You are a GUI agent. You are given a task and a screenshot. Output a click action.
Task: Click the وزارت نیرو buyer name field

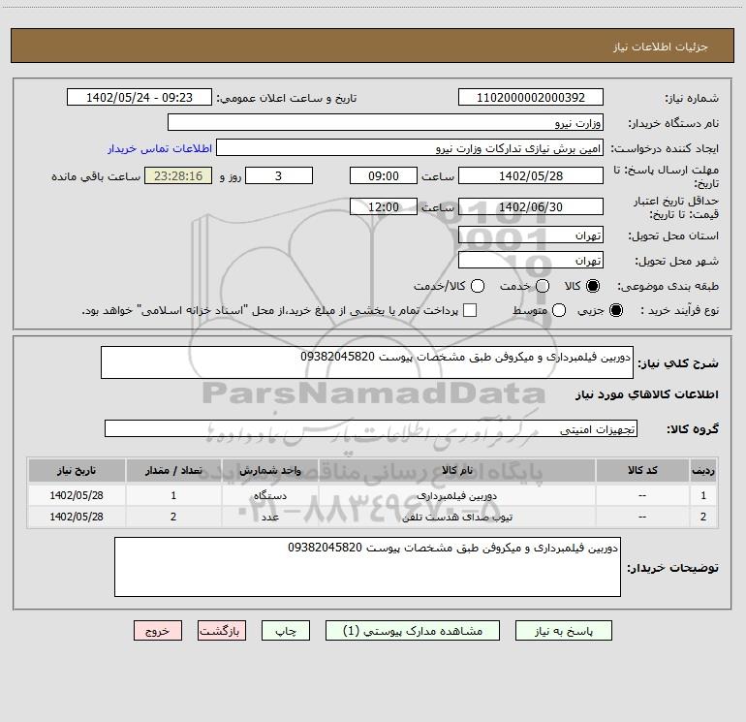point(386,122)
